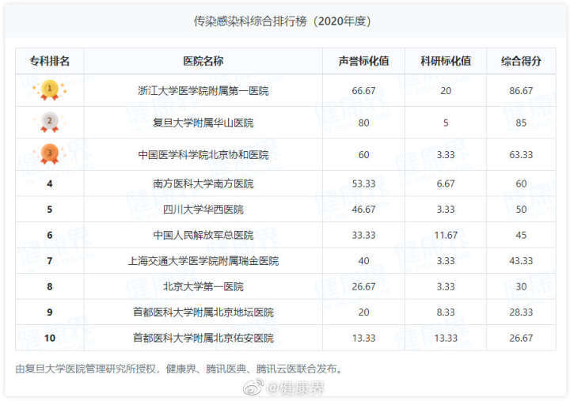Click overall score 30
Screen dimensions: 570x401
pyautogui.click(x=521, y=286)
